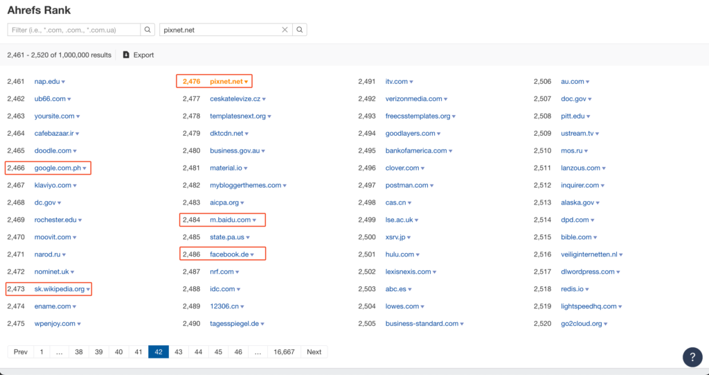Jump to page 46
This screenshot has width=709, height=375.
coord(238,352)
